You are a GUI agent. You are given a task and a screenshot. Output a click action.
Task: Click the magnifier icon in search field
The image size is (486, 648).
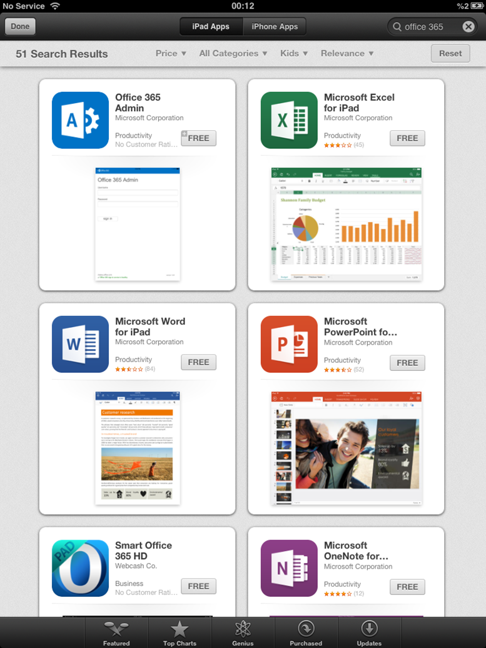tap(397, 27)
